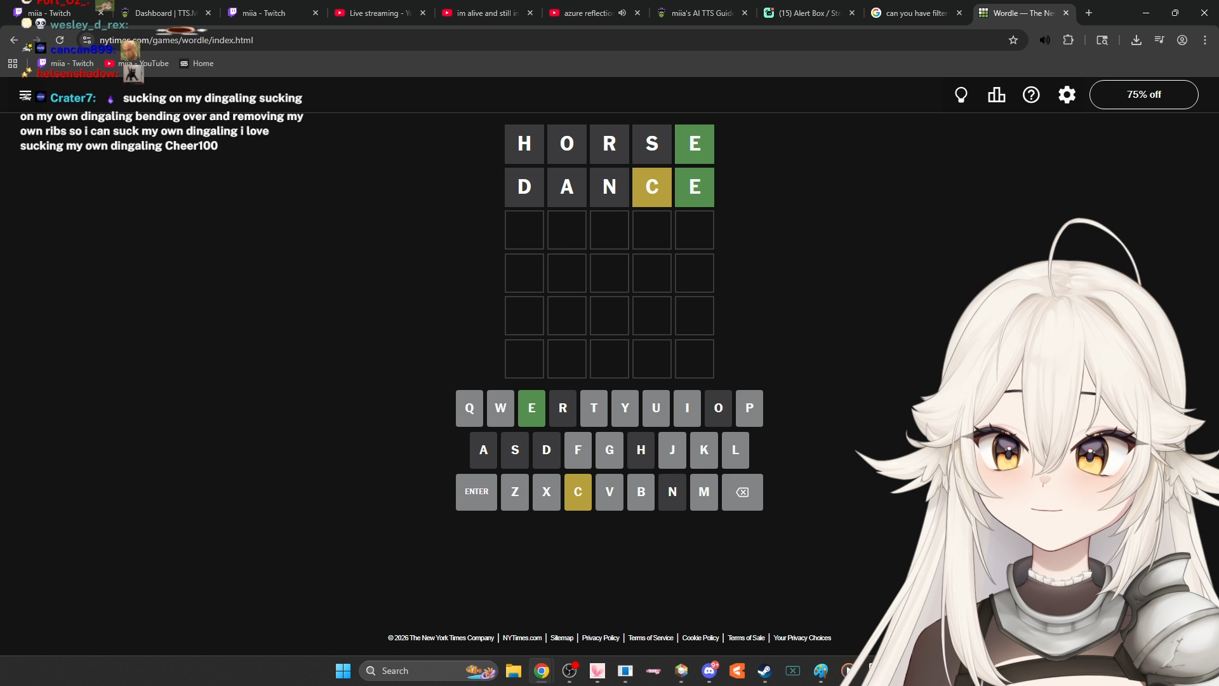Image resolution: width=1219 pixels, height=686 pixels.
Task: Open the Wordle hint lightbulb icon
Action: coord(961,95)
